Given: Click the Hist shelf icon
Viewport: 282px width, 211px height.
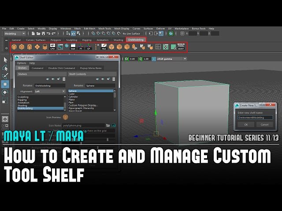Looking at the screenshot, I should point(104,47).
